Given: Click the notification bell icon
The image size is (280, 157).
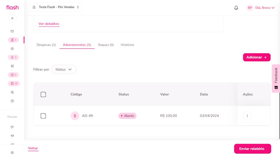Looking at the screenshot, I should click(x=236, y=8).
